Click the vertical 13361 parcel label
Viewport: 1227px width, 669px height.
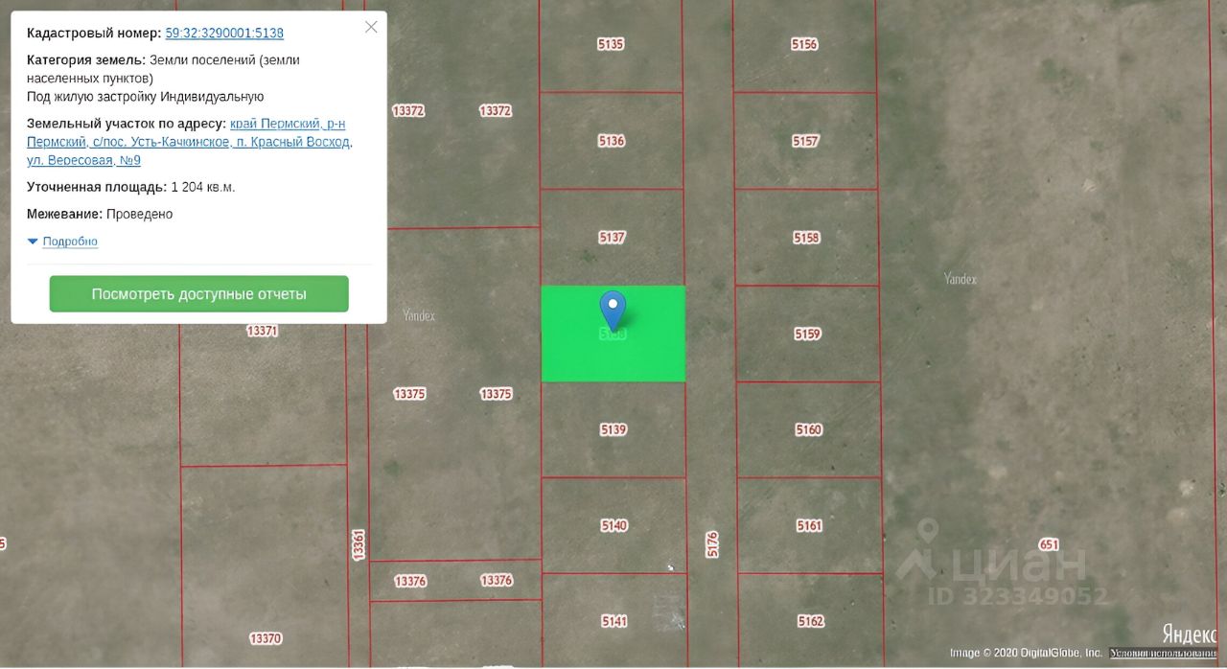pos(359,543)
